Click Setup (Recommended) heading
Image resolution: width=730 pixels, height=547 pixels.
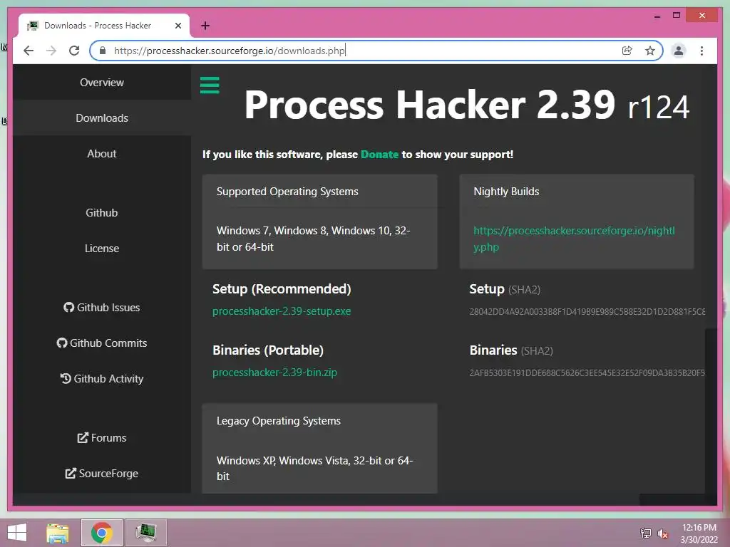pyautogui.click(x=282, y=289)
